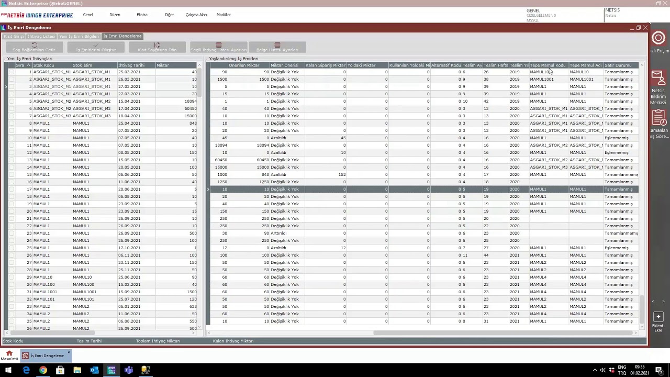Tick the checkbox for row 15 MAMUL1

pyautogui.click(x=12, y=174)
